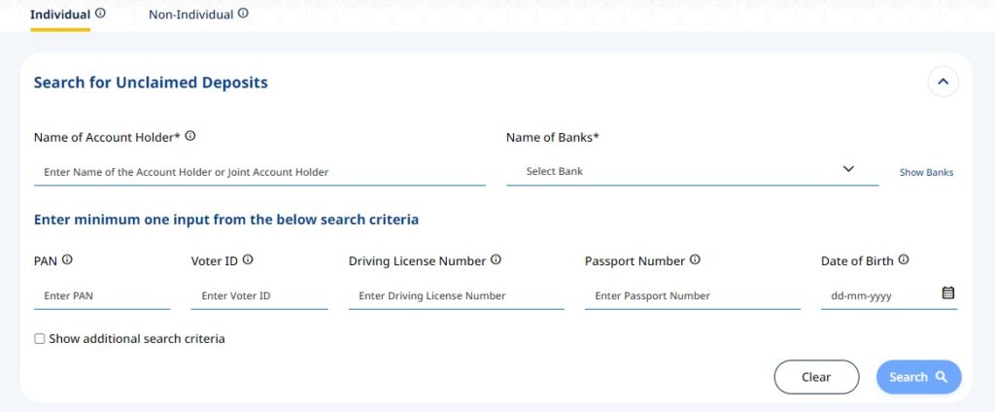Click Driving License Number info icon
This screenshot has height=412, width=995.
click(x=496, y=260)
